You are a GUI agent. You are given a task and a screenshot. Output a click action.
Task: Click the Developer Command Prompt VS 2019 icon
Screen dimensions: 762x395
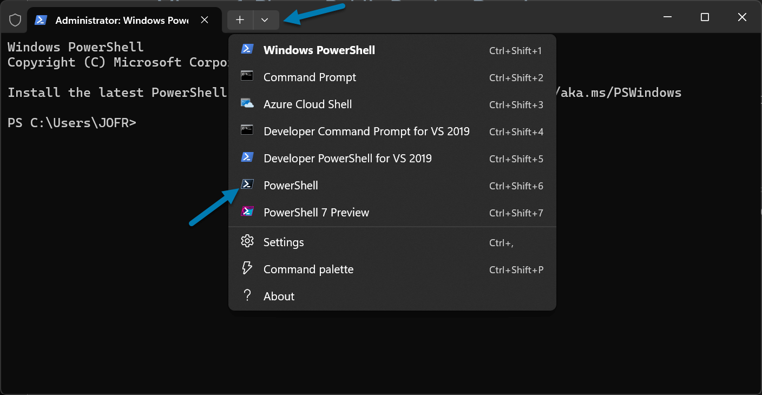(x=247, y=130)
